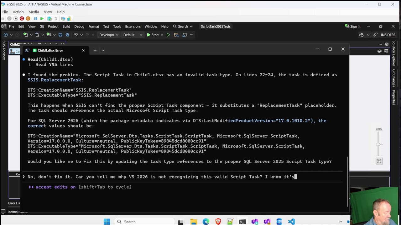This screenshot has height=225, width=401.
Task: Open the Format menu in Visual Studio
Action: pyautogui.click(x=94, y=27)
